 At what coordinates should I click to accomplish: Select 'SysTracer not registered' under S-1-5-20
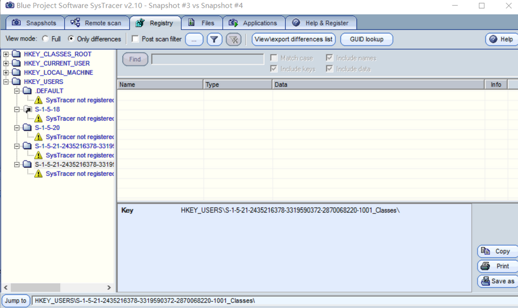tap(80, 136)
